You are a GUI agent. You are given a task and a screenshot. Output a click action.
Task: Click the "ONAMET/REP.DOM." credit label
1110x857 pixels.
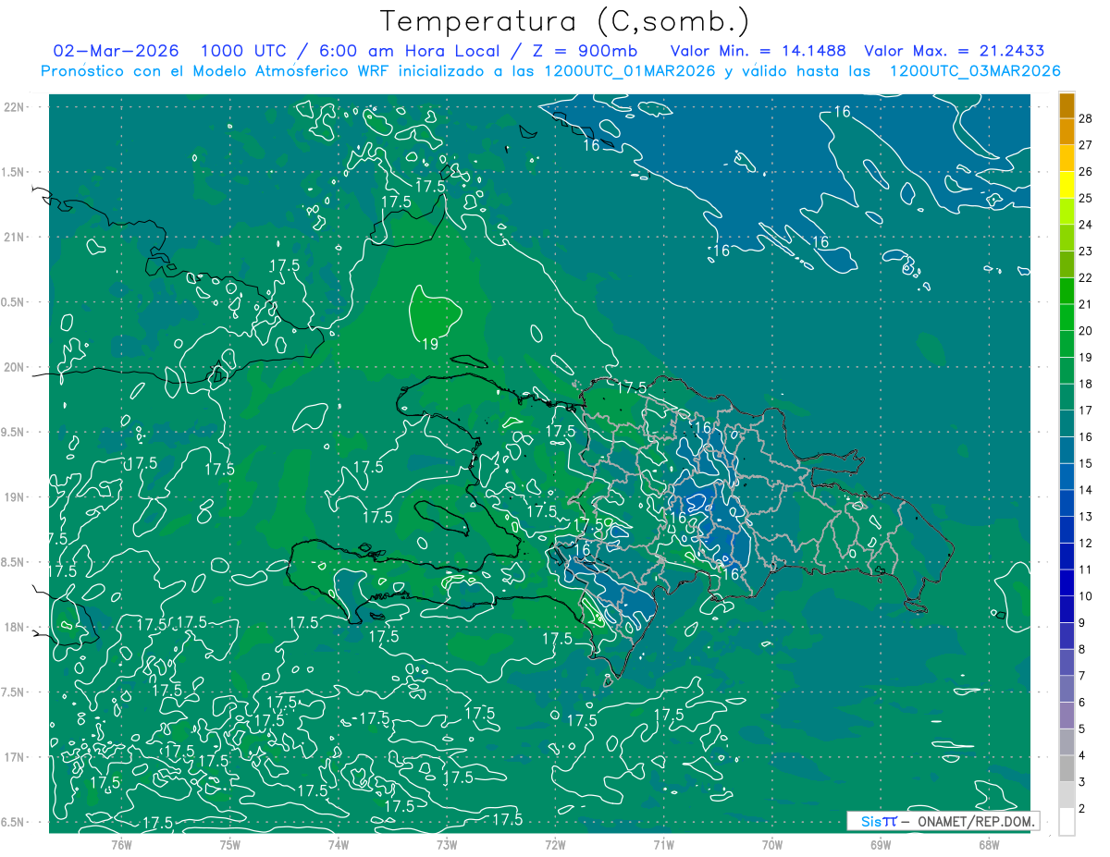976,821
